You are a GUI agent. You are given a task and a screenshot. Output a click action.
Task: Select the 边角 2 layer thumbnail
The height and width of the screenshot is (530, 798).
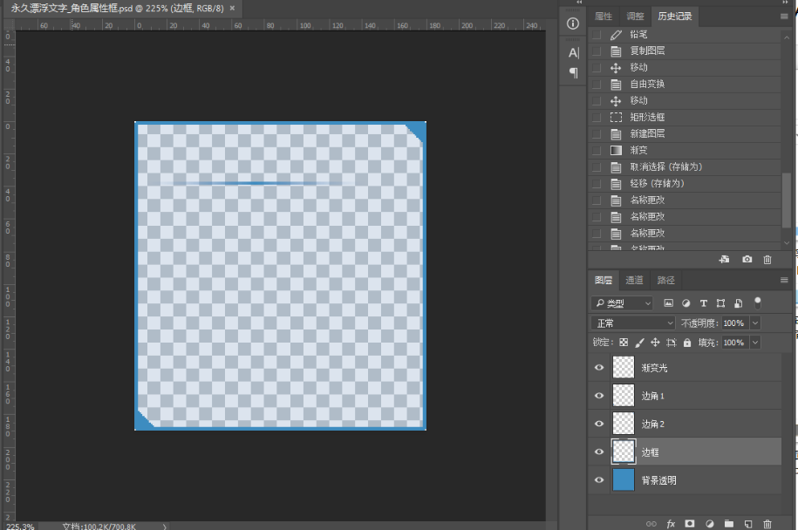pyautogui.click(x=624, y=424)
